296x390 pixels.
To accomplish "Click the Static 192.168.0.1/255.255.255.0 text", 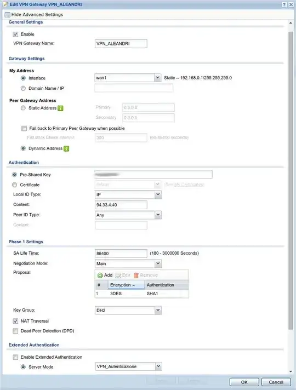I will [198, 78].
